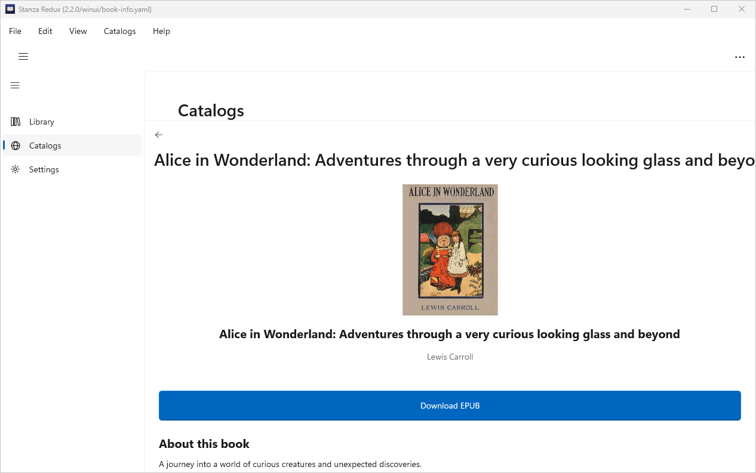Image resolution: width=756 pixels, height=473 pixels.
Task: Open the Edit menu
Action: pyautogui.click(x=45, y=31)
